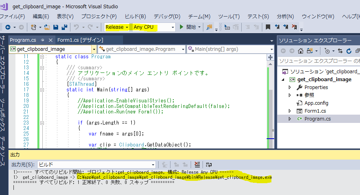Click Home icon in Solution Explorer toolbar

click(301, 51)
